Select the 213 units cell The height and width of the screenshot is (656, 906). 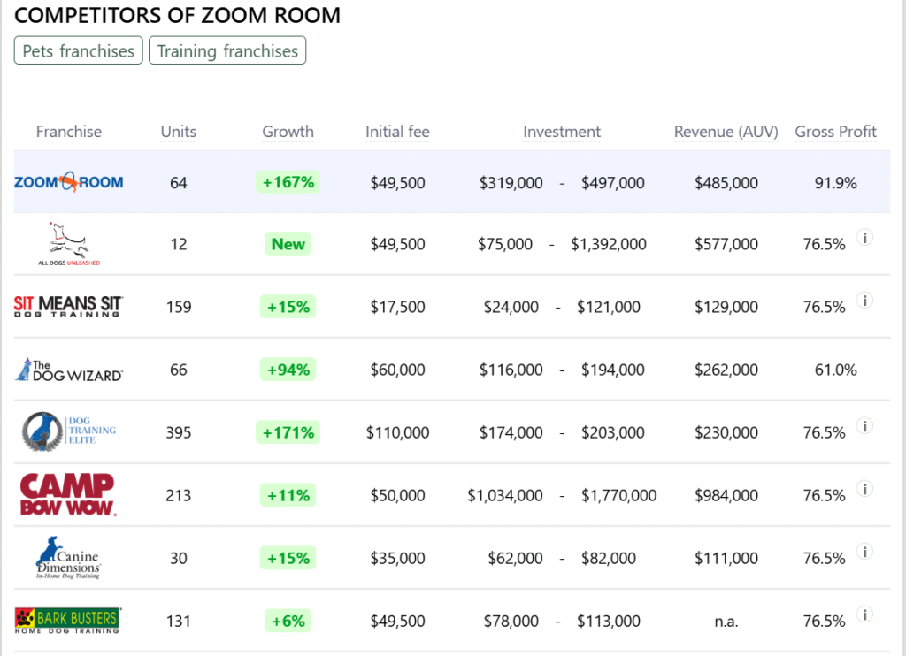pyautogui.click(x=179, y=495)
